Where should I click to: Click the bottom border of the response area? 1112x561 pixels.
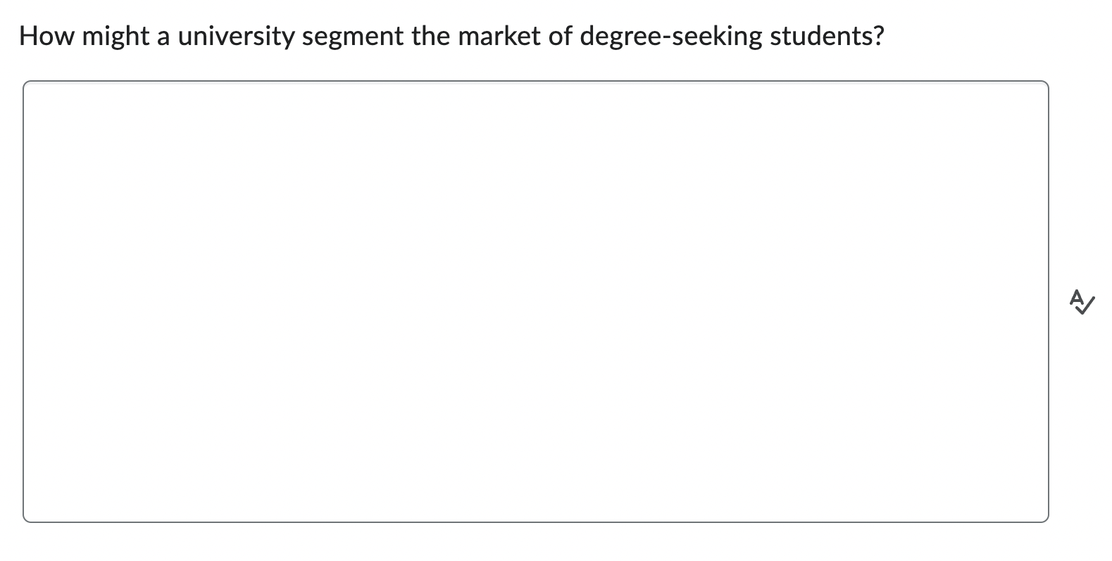535,521
